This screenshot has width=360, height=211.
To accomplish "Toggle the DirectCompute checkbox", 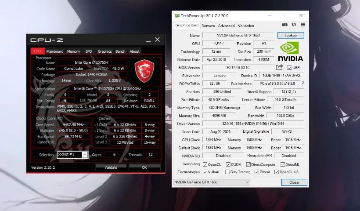I will (248, 164).
